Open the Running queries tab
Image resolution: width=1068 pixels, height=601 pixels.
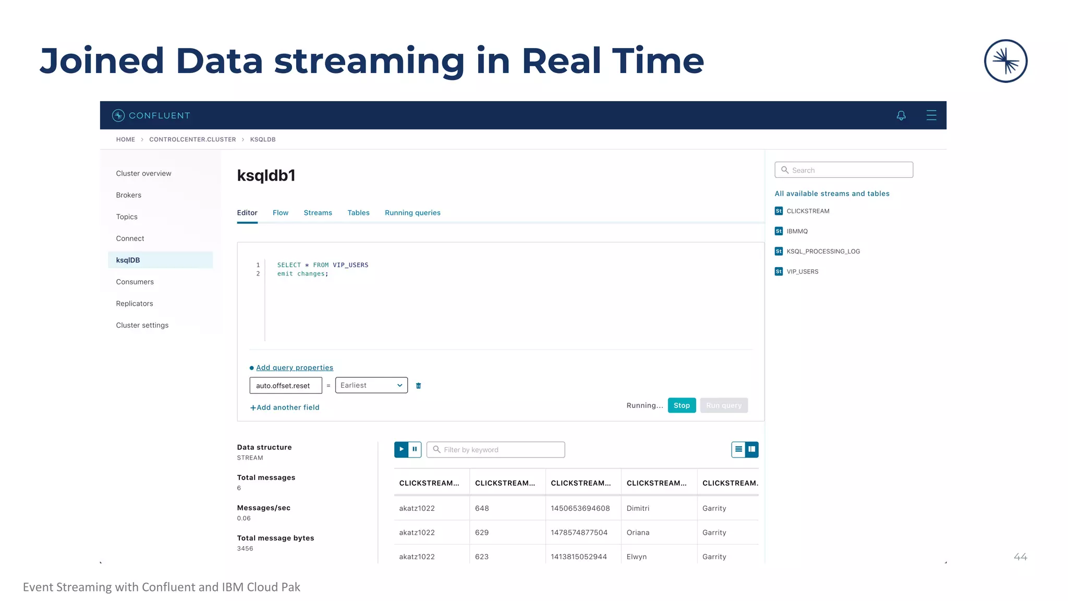412,213
